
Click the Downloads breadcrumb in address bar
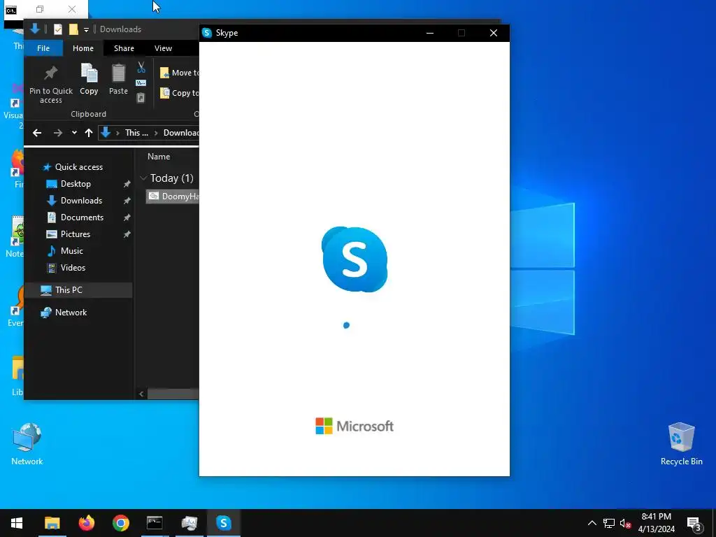tap(181, 133)
